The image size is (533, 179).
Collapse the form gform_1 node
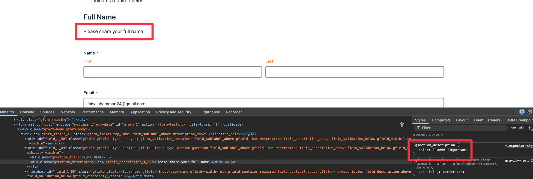(15, 124)
